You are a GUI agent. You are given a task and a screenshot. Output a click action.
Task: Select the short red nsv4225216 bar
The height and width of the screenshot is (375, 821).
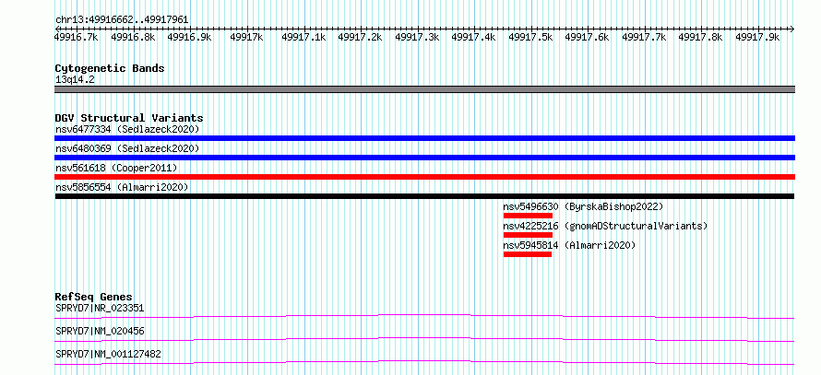click(x=528, y=235)
